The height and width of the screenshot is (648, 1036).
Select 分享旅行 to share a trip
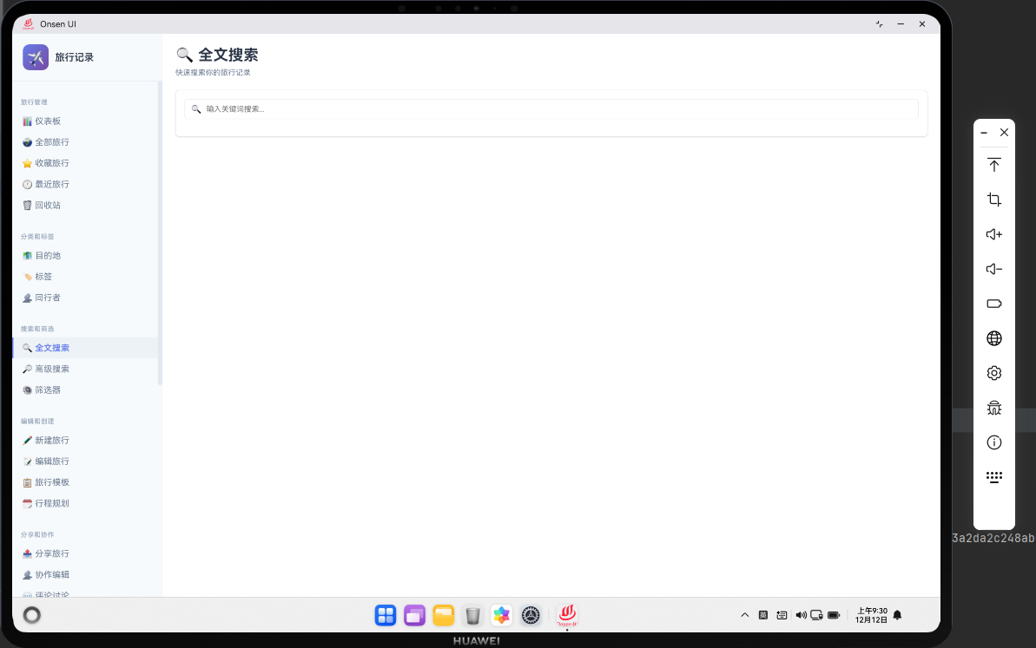pos(51,553)
